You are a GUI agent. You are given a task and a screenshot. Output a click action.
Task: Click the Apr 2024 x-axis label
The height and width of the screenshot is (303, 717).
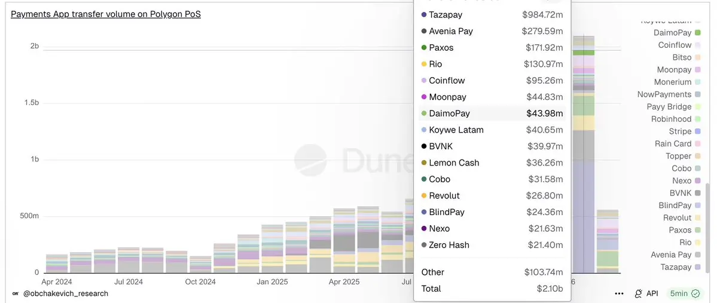(57, 282)
